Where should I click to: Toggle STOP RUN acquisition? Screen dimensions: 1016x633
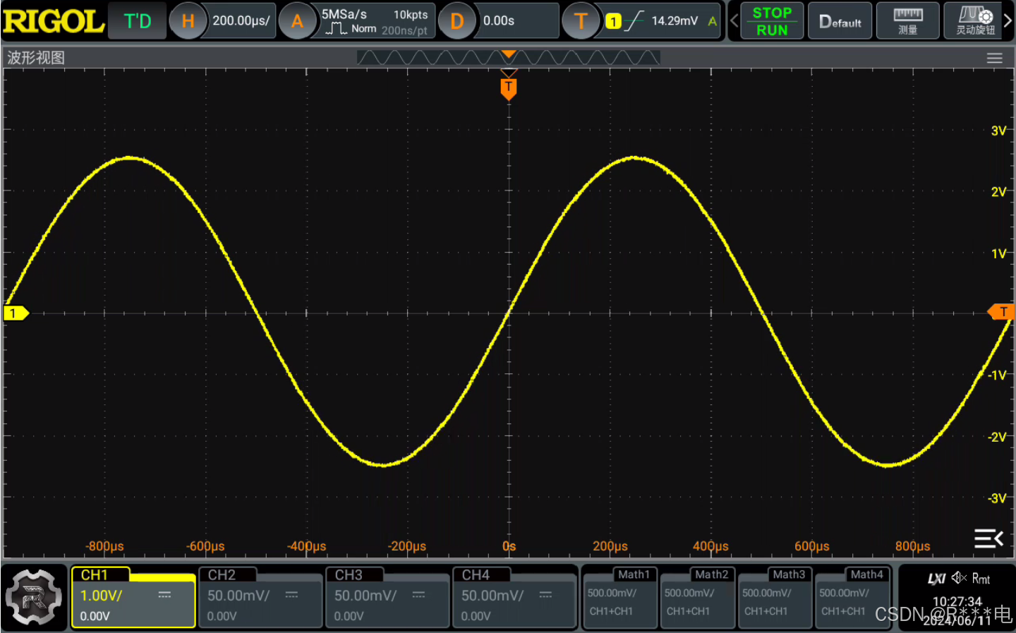click(772, 21)
